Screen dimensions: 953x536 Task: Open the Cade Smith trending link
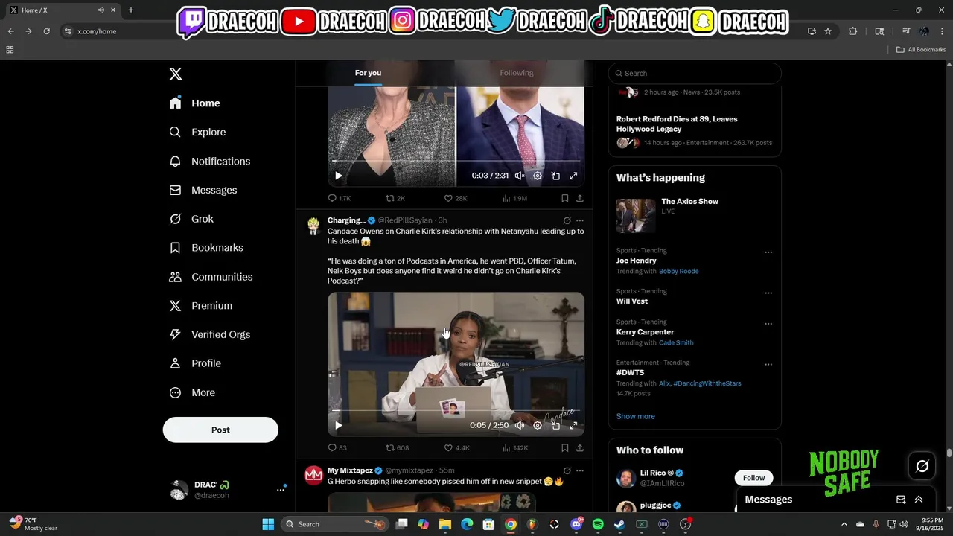[676, 342]
